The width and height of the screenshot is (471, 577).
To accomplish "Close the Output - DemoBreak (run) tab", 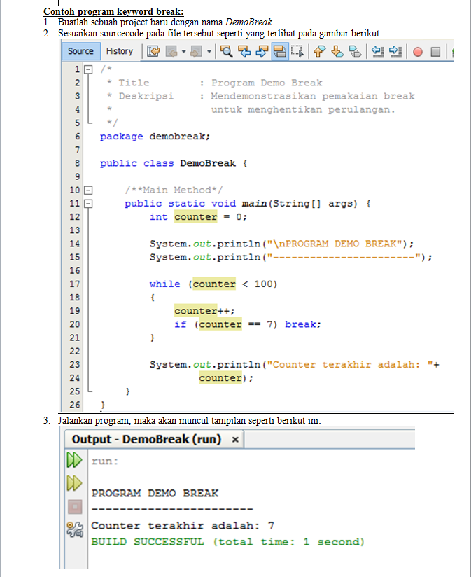I will (235, 440).
